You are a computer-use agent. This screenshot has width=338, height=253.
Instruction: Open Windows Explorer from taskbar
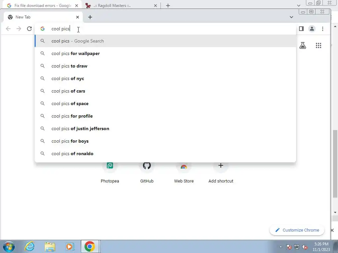click(50, 246)
